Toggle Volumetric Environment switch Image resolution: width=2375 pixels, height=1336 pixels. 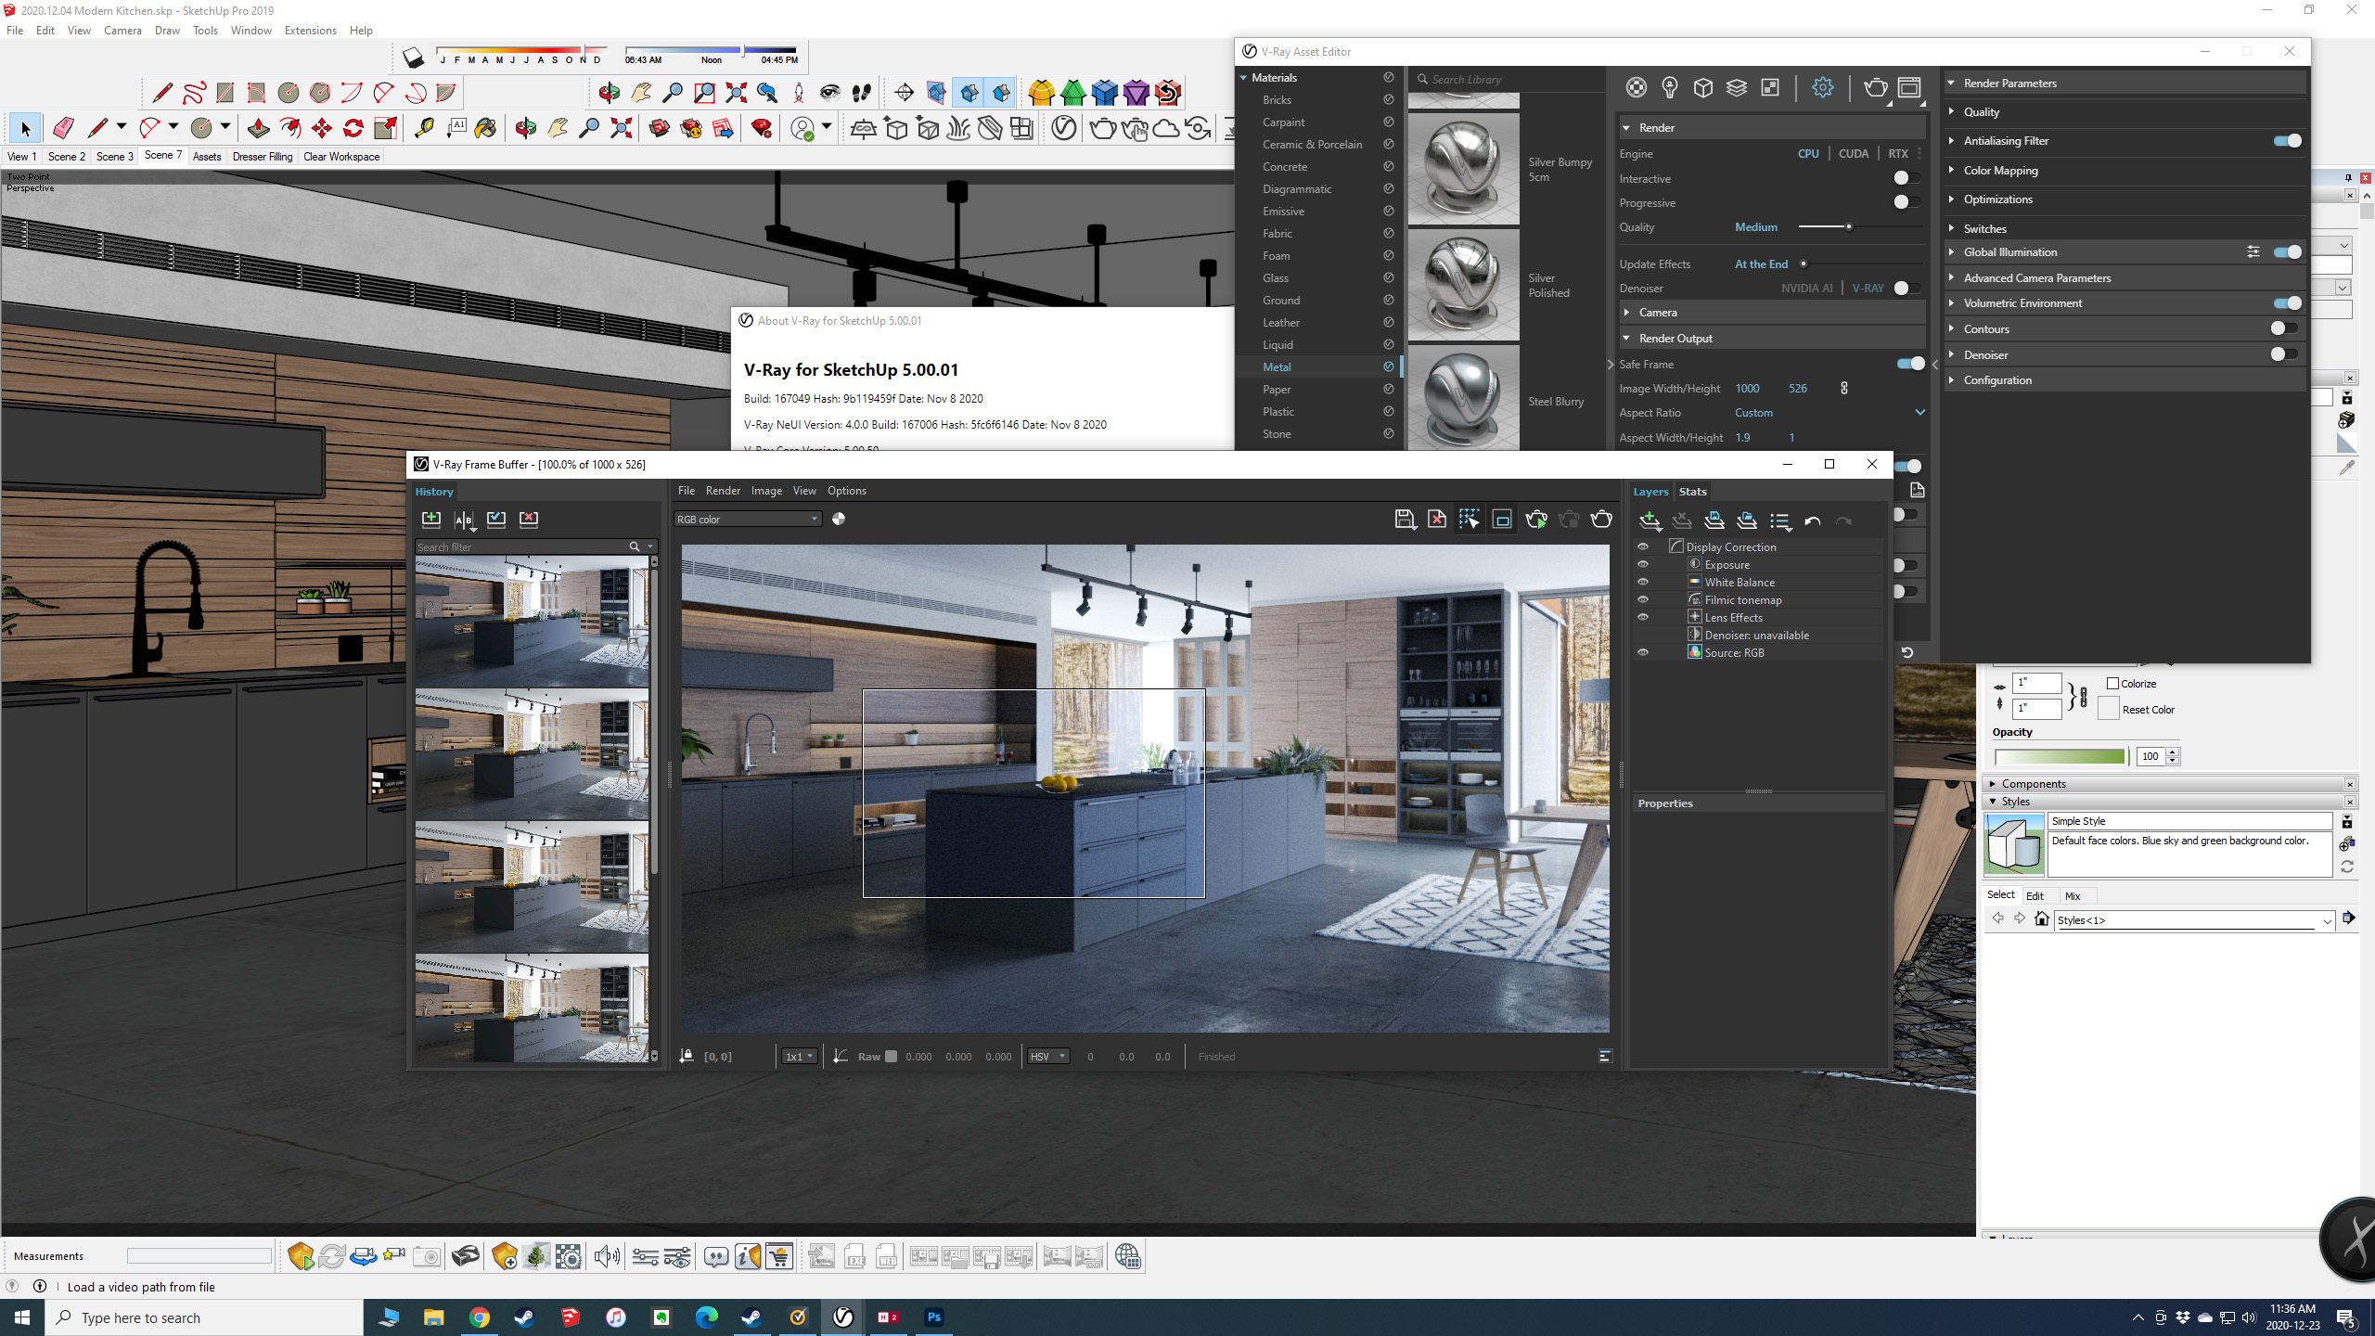(2288, 303)
